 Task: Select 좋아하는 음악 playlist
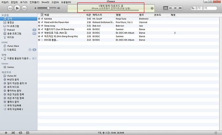coord(18,91)
